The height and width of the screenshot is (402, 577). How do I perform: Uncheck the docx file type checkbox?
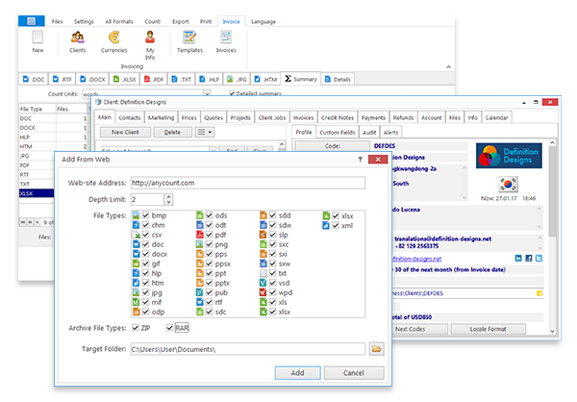coord(146,254)
